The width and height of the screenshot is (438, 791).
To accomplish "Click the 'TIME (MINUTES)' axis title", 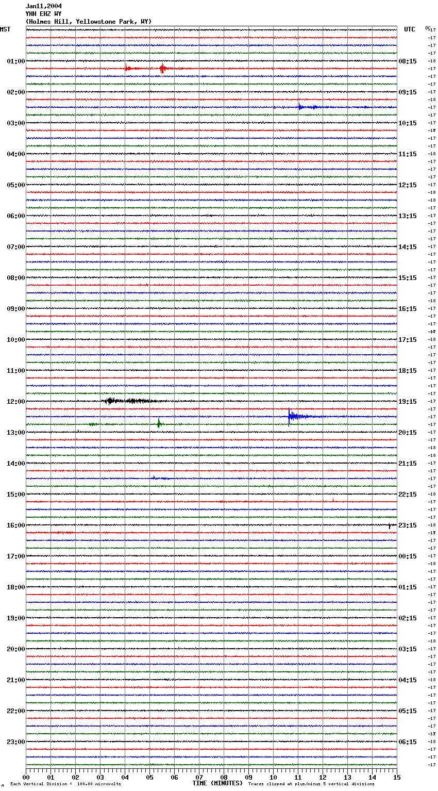I will (217, 783).
